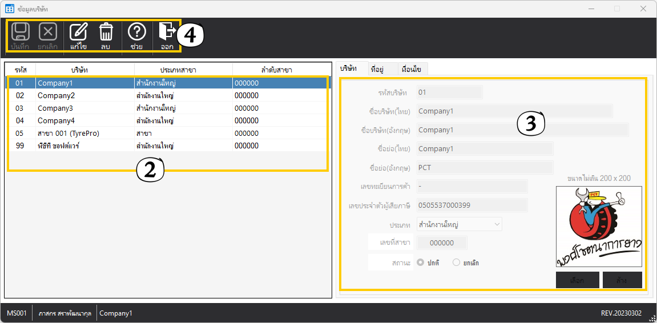The image size is (657, 323).
Task: Open the บริษัท (Company) tab
Action: [x=348, y=68]
